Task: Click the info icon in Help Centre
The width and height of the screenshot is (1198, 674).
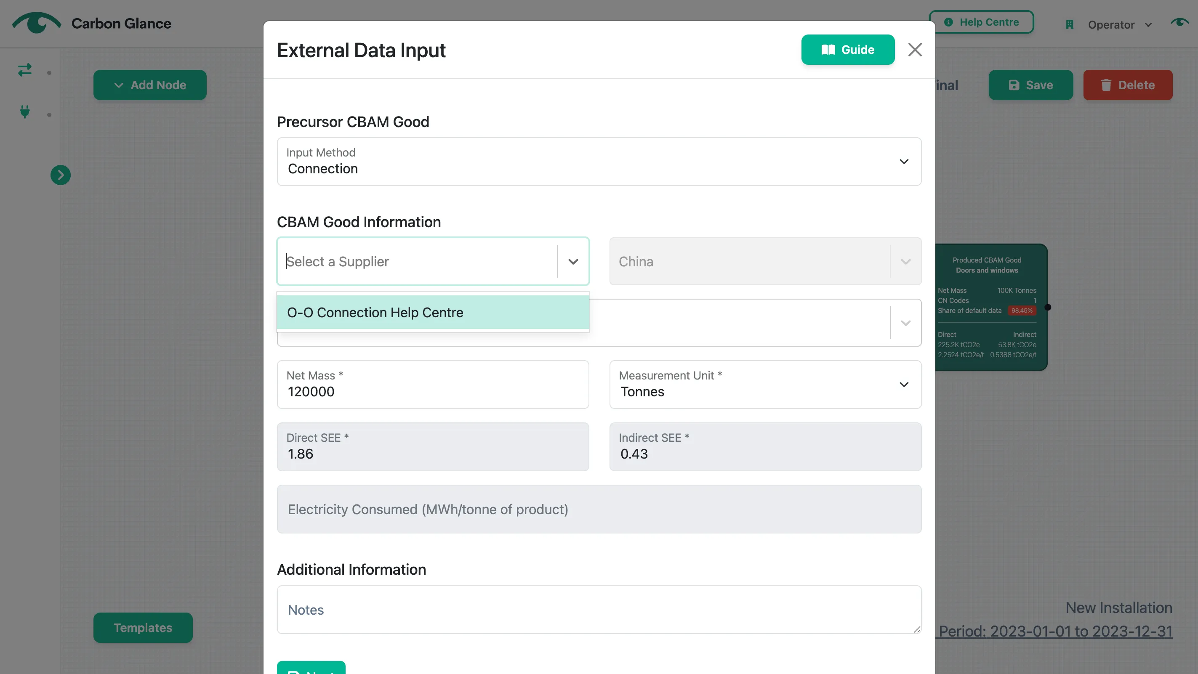Action: [949, 22]
